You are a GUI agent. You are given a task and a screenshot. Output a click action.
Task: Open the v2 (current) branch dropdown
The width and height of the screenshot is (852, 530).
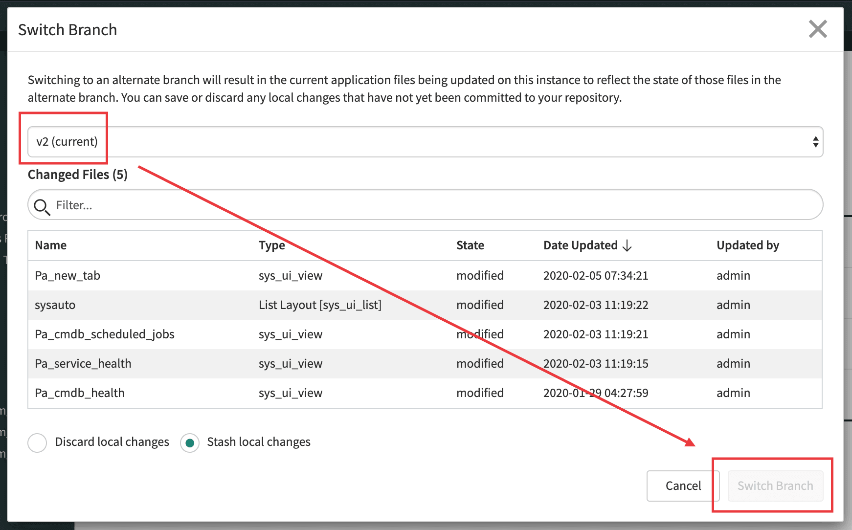425,142
